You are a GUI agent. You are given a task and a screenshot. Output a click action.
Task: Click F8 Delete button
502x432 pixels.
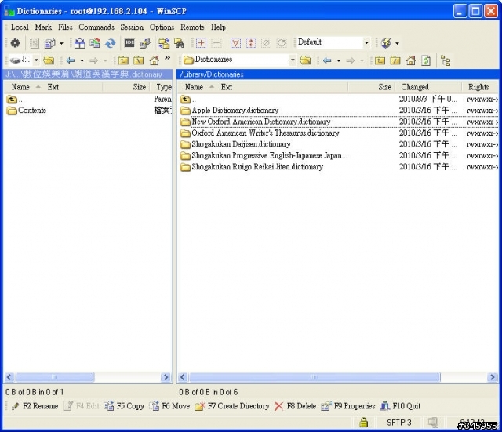[x=295, y=406]
